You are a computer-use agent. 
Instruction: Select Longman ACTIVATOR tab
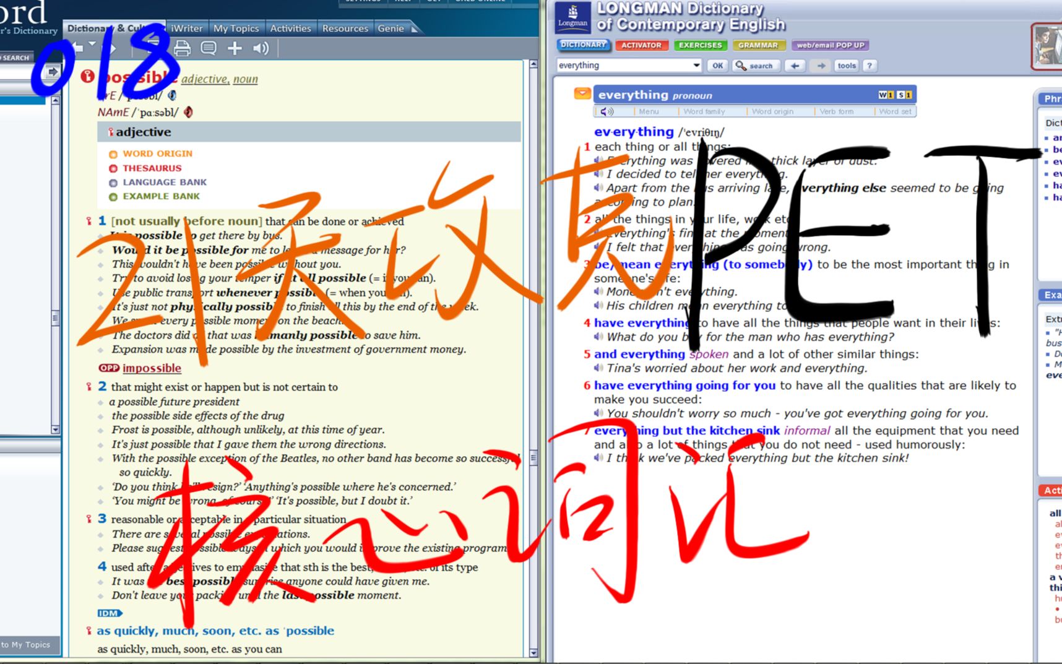[x=641, y=45]
